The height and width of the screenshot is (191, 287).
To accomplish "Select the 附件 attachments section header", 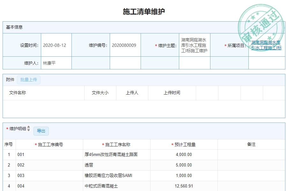I will click(9, 80).
